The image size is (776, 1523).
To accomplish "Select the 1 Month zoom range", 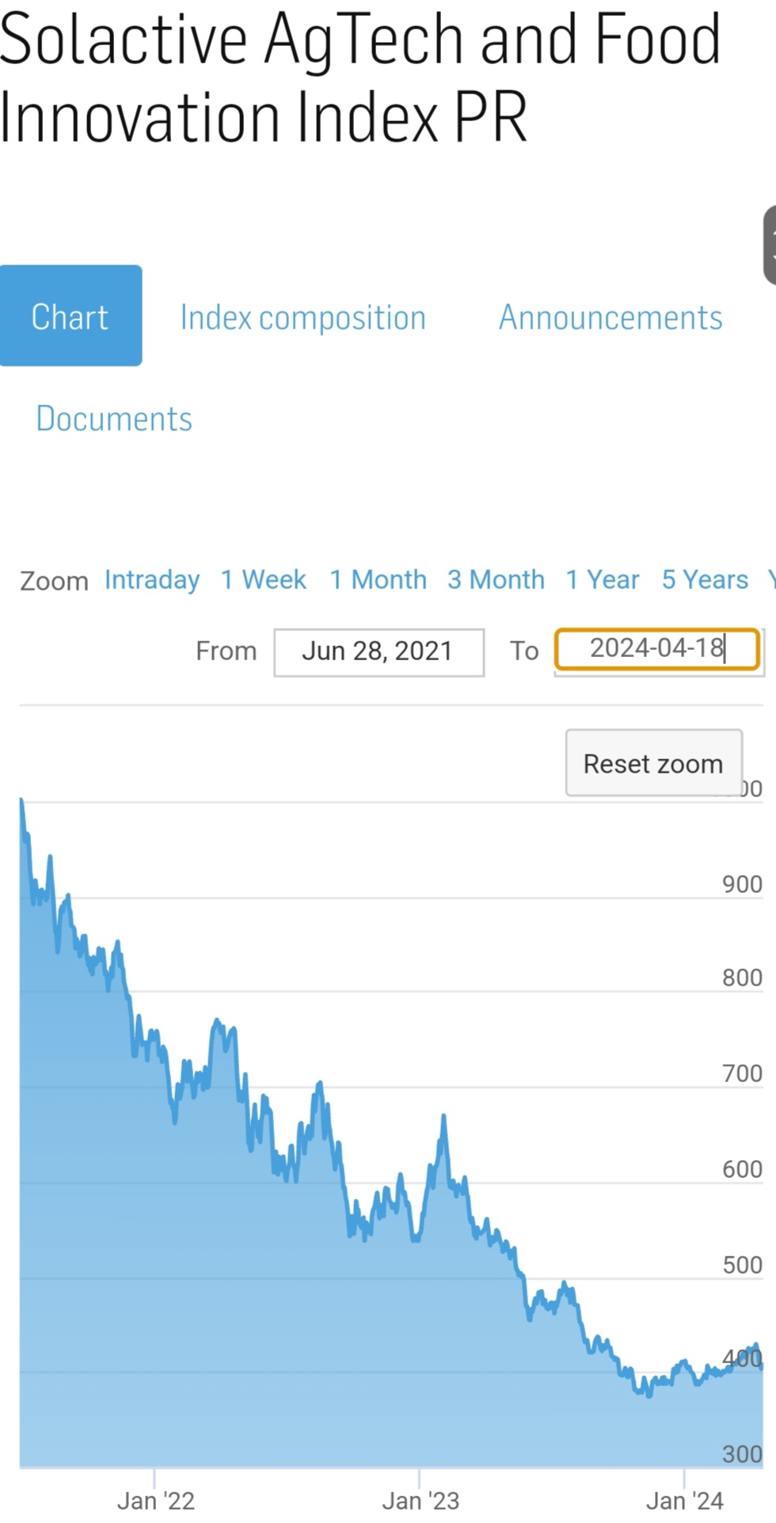I will (378, 580).
